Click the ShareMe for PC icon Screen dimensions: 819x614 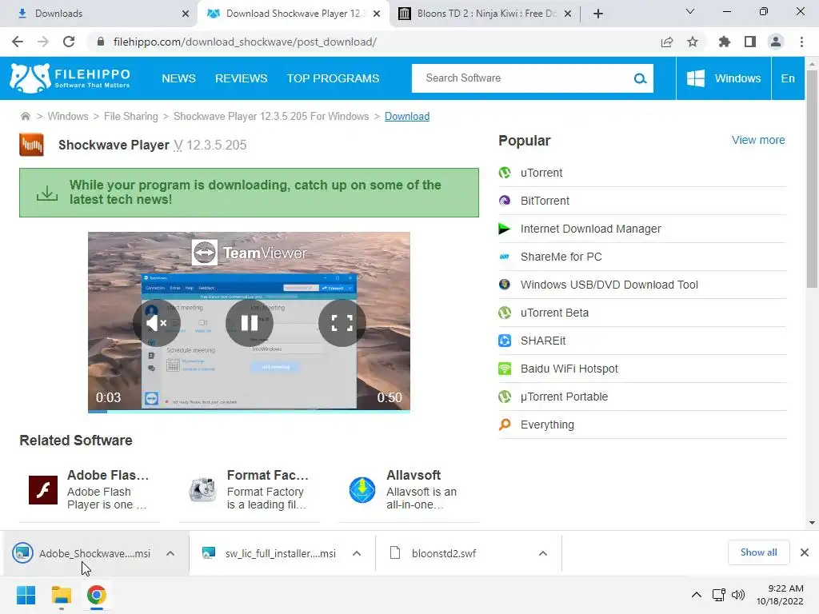pos(505,257)
